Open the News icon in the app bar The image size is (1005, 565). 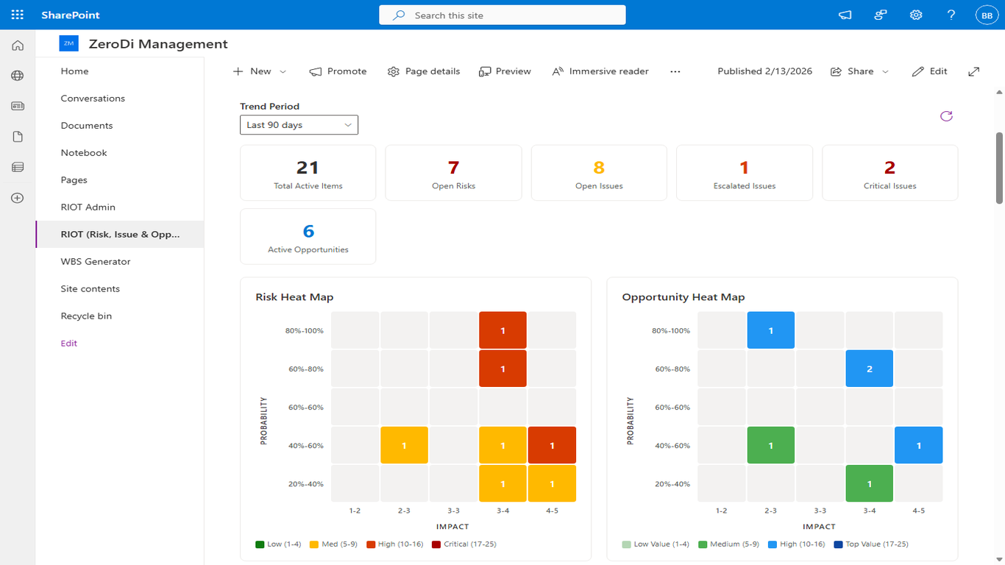(17, 105)
